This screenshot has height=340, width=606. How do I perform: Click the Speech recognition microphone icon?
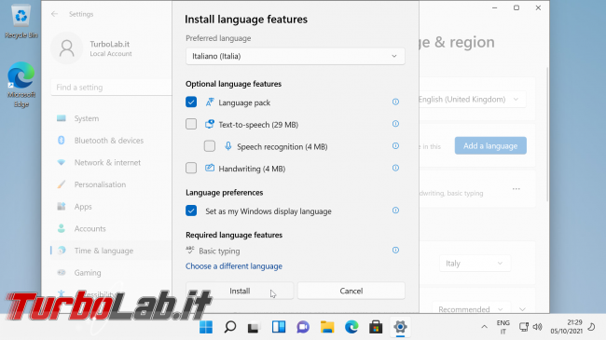pos(228,146)
